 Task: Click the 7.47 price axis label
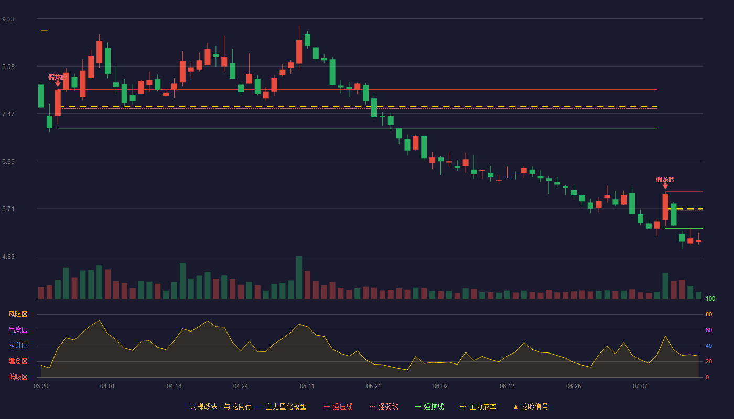[8, 114]
